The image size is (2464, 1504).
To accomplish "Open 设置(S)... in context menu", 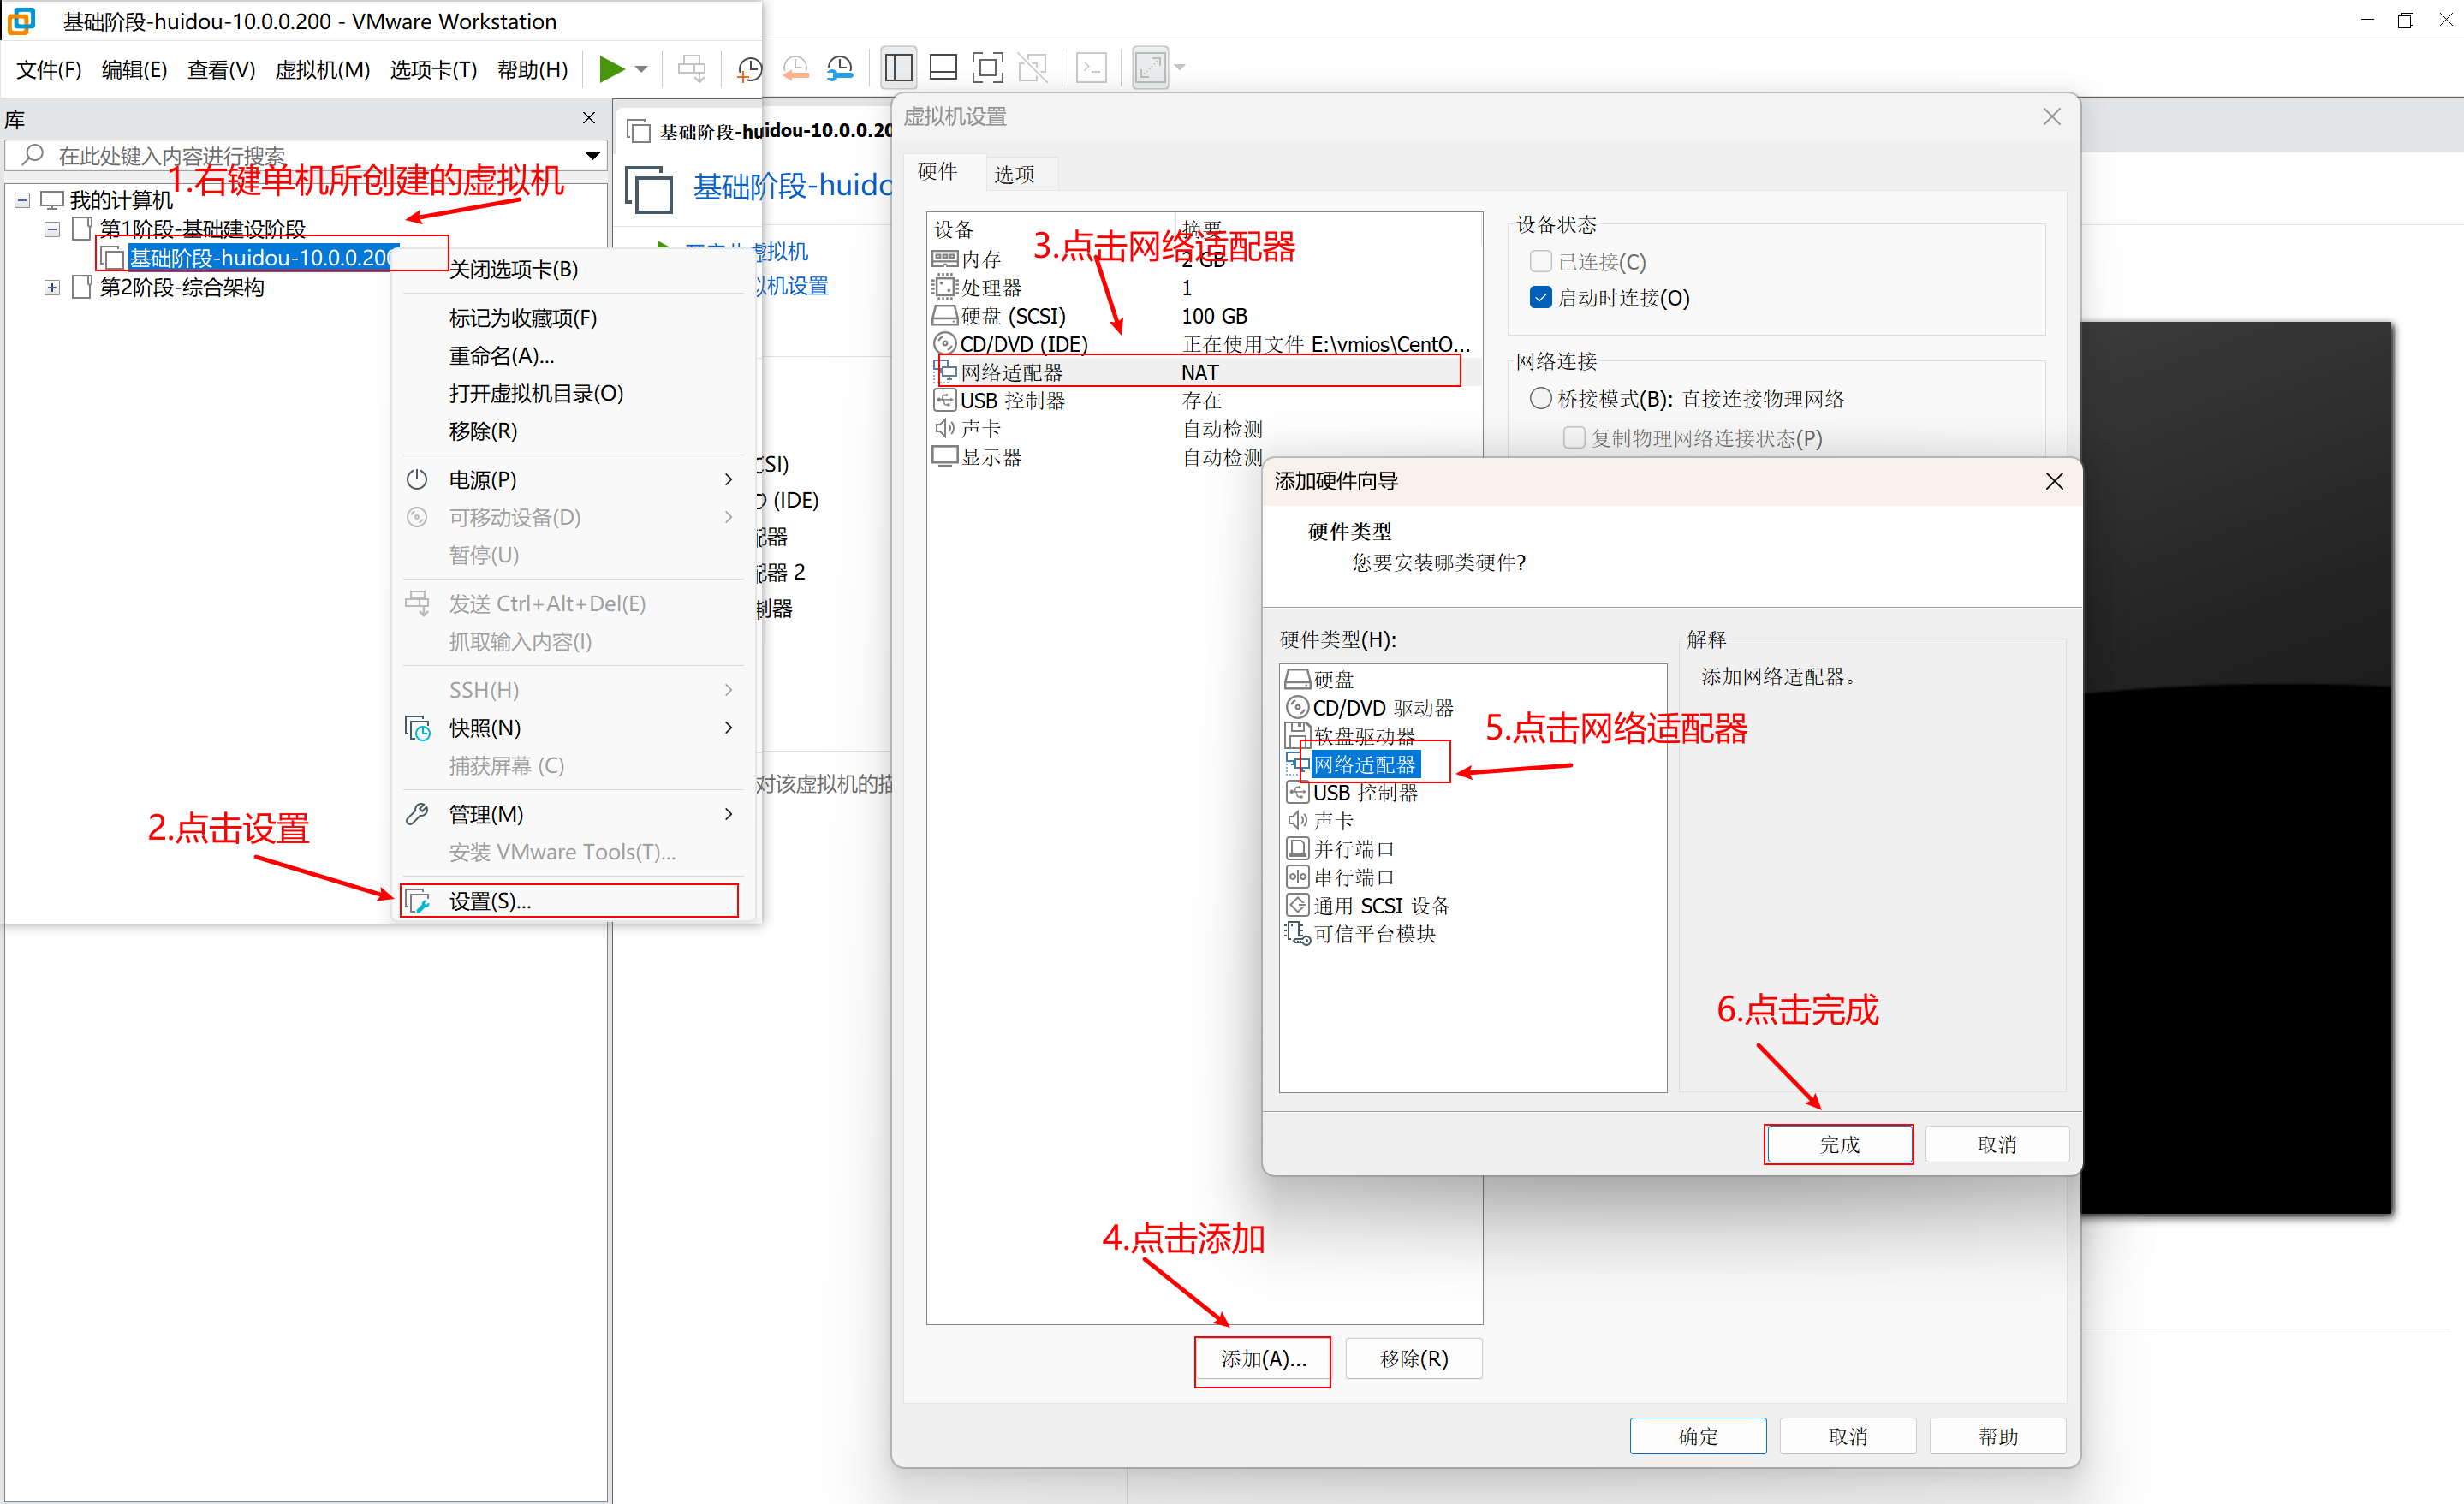I will tap(490, 901).
